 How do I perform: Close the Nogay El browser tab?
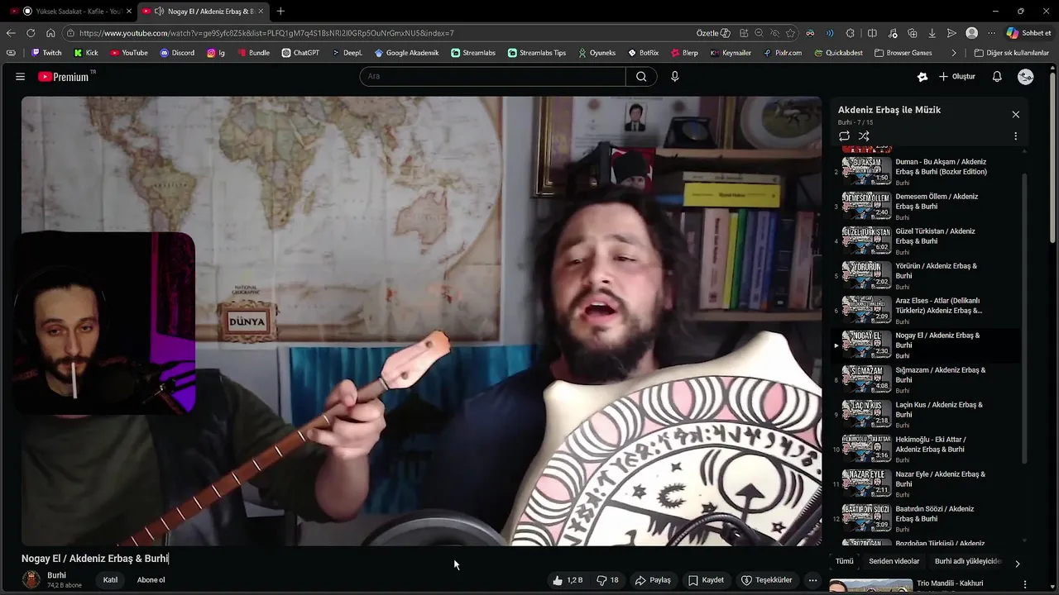[x=261, y=11]
